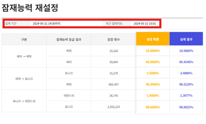Select the 레어 → 에픽 category cell

pyautogui.click(x=24, y=56)
